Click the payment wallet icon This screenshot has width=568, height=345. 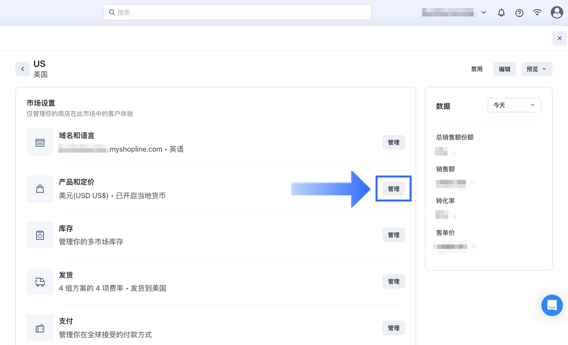click(40, 328)
